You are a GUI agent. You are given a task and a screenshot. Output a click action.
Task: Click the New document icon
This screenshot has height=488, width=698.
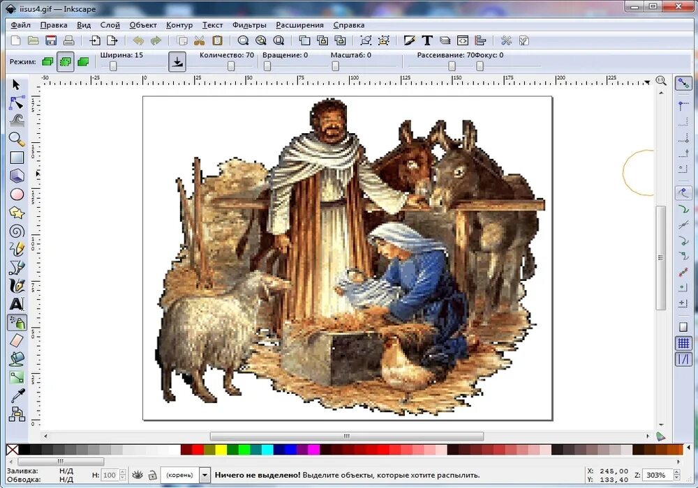point(15,40)
